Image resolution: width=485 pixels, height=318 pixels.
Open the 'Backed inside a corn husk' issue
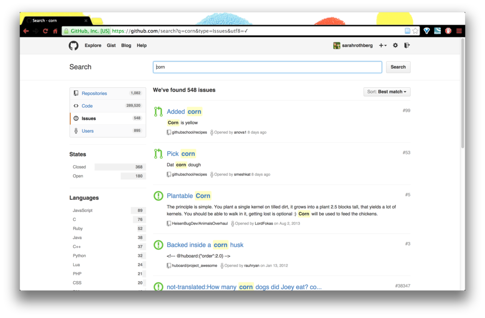pyautogui.click(x=205, y=245)
